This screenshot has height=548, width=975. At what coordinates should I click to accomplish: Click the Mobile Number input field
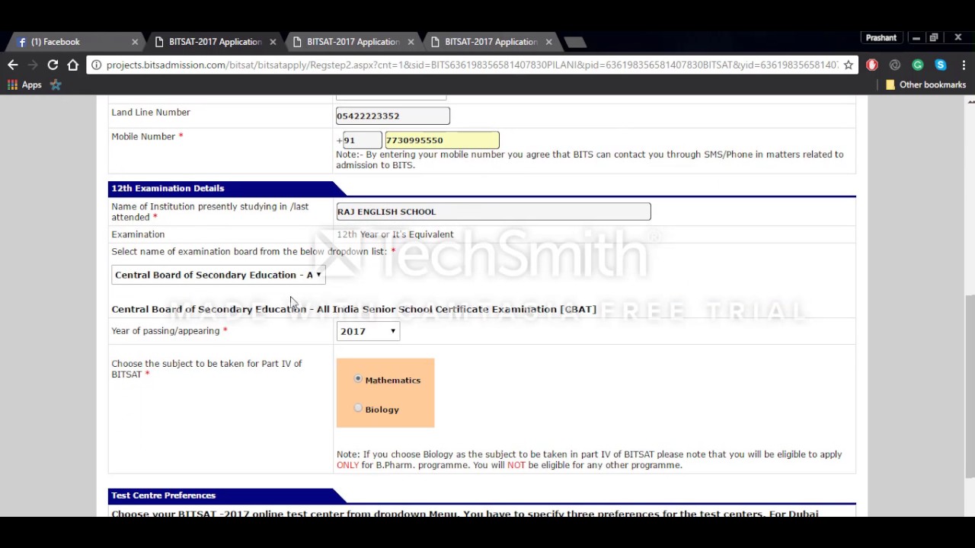tap(442, 140)
